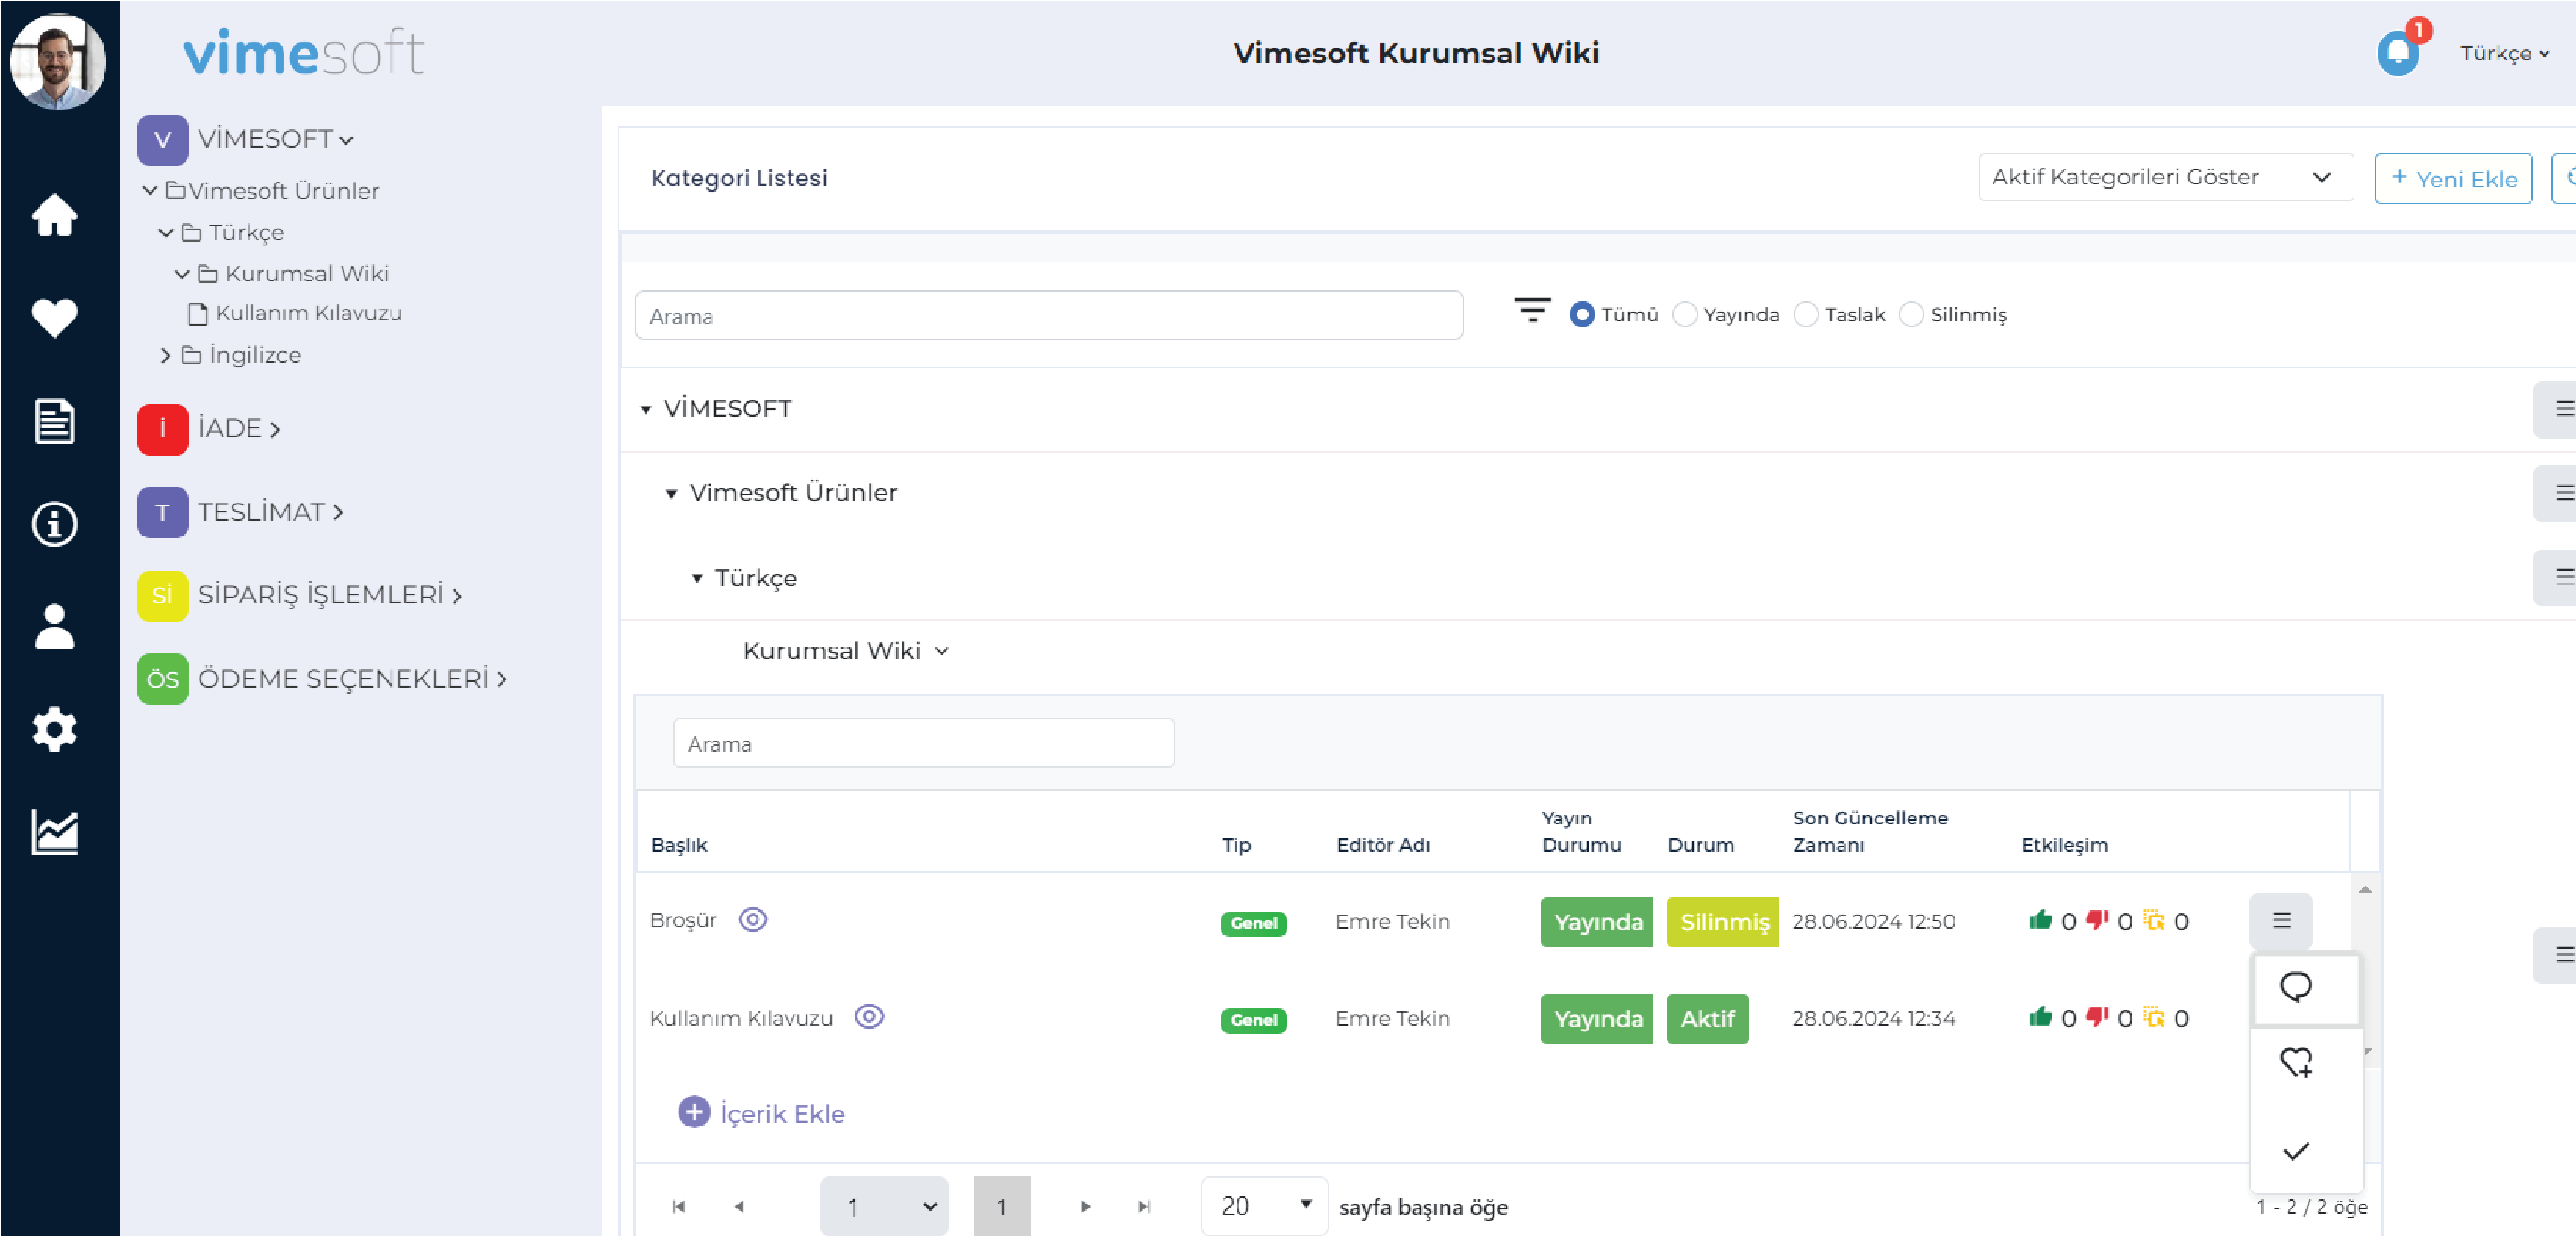Click thumbs up on Kullanım Kılavuzu row

[2040, 1017]
